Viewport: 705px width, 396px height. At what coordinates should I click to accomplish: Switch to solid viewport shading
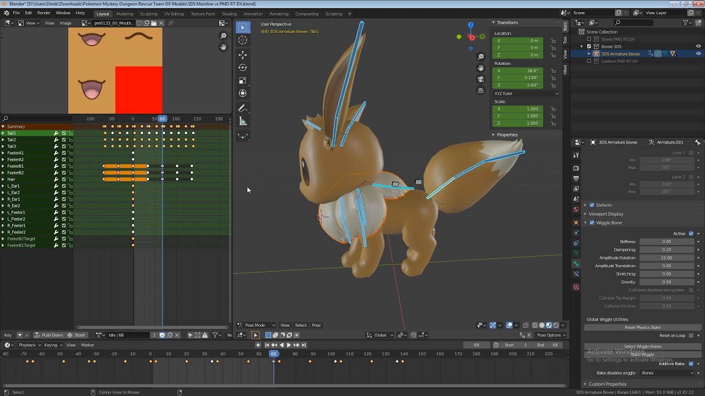(542, 325)
